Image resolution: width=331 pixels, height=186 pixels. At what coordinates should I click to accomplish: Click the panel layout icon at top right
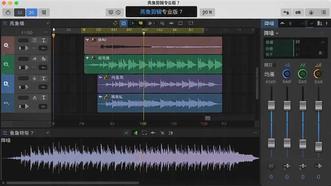(298, 13)
